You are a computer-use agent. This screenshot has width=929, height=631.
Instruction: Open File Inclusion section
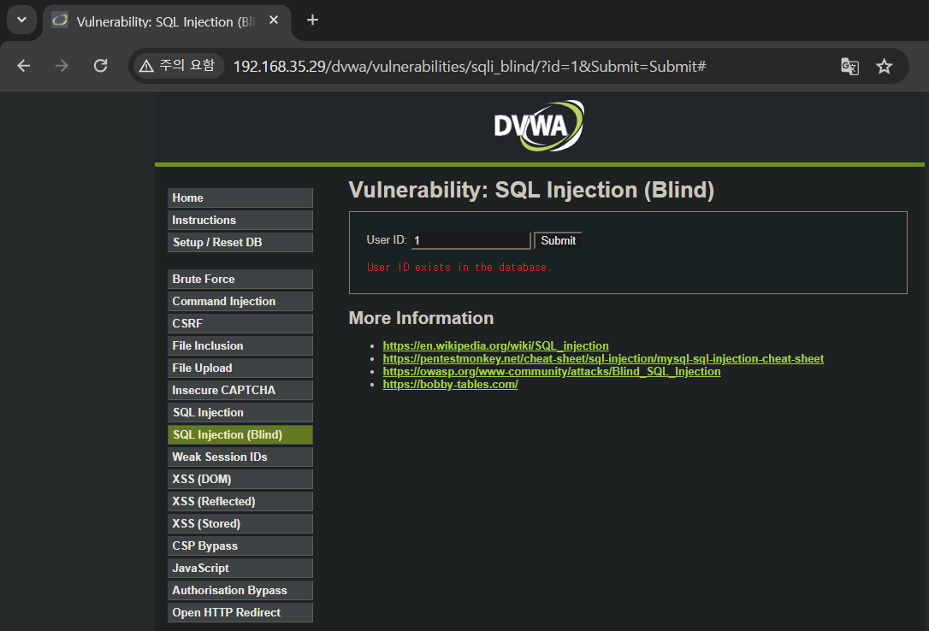(240, 345)
